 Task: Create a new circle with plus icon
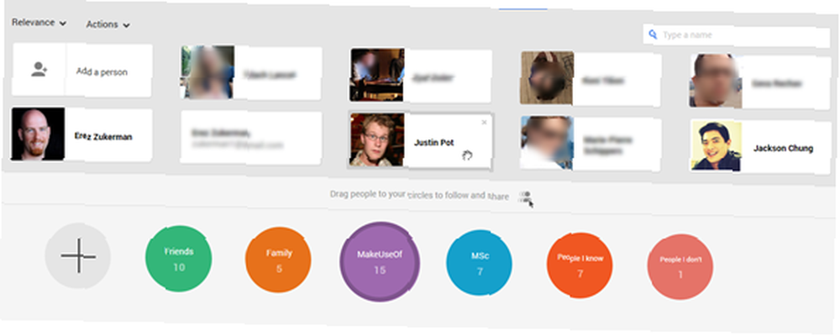[77, 256]
